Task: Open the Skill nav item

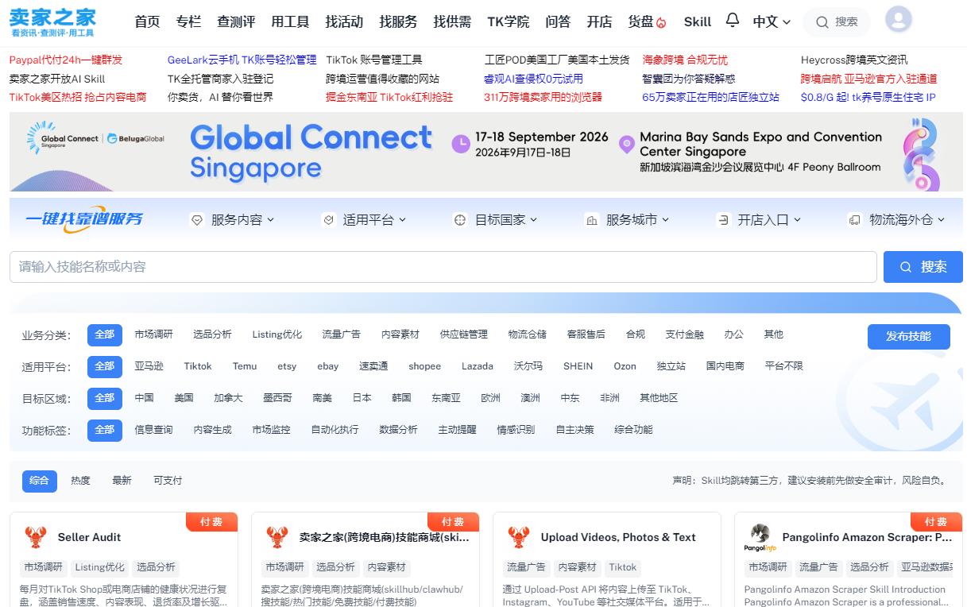Action: click(x=698, y=22)
